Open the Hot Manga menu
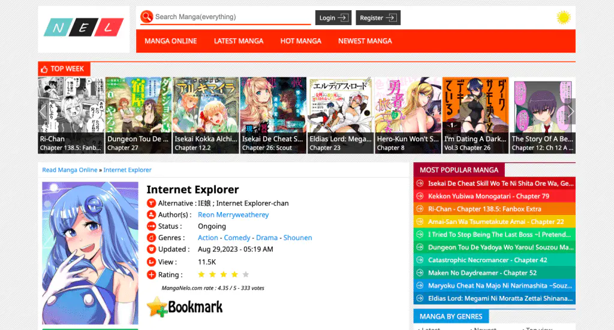614x330 pixels. point(301,41)
